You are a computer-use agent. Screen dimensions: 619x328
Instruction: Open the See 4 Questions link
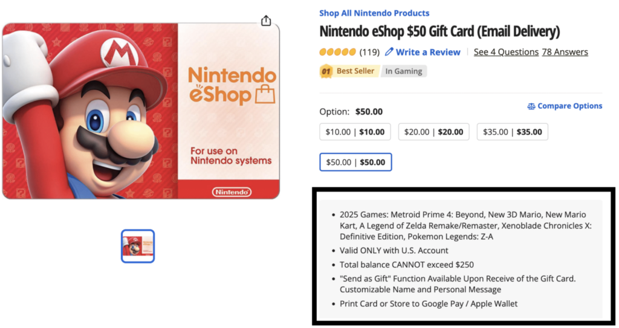[506, 52]
